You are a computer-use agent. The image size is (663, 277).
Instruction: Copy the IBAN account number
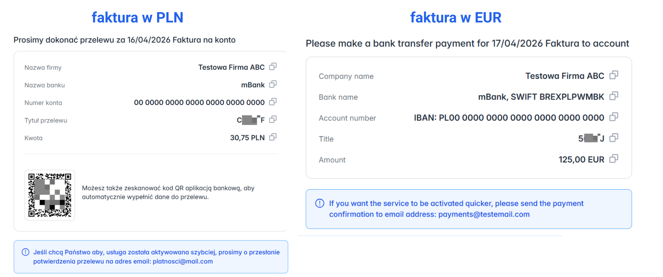coord(614,117)
